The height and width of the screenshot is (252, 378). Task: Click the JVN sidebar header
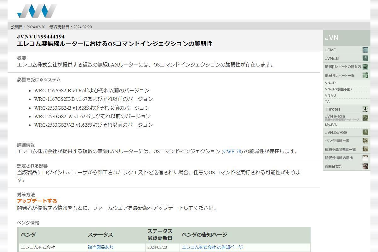[x=346, y=38]
